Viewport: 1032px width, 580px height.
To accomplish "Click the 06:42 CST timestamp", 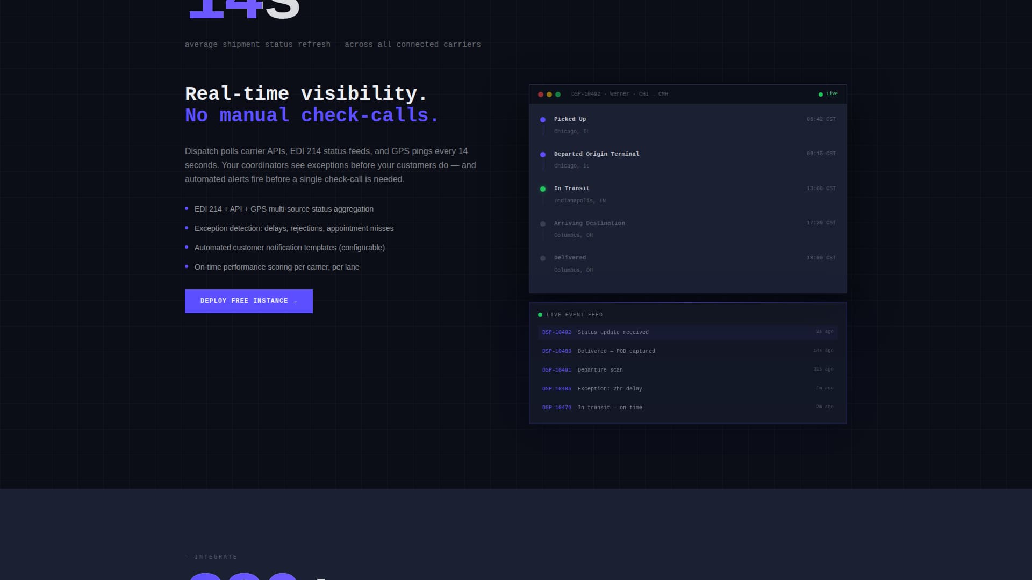I will point(821,119).
